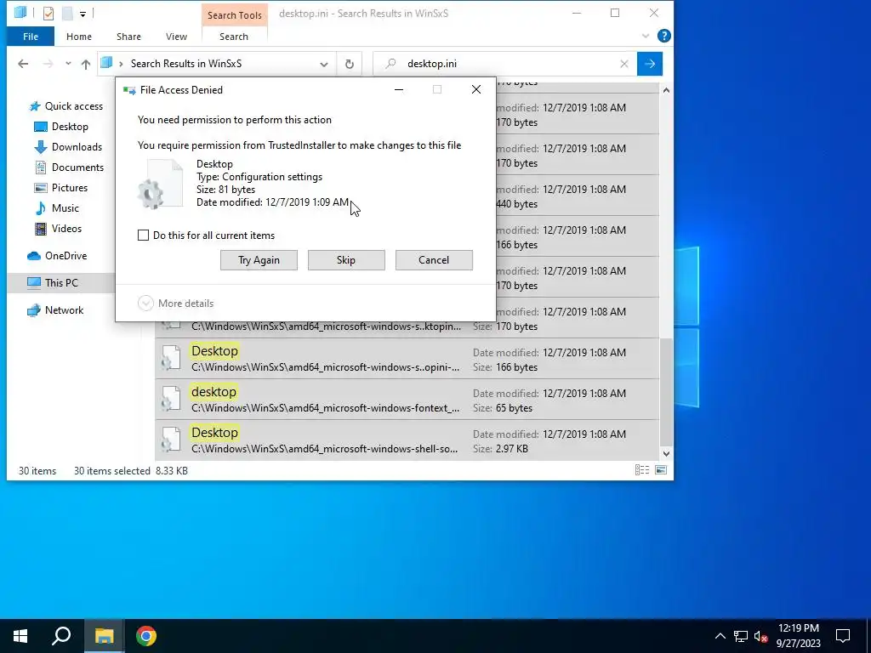Open Downloads in the navigation pane
The width and height of the screenshot is (871, 653).
tap(68, 147)
